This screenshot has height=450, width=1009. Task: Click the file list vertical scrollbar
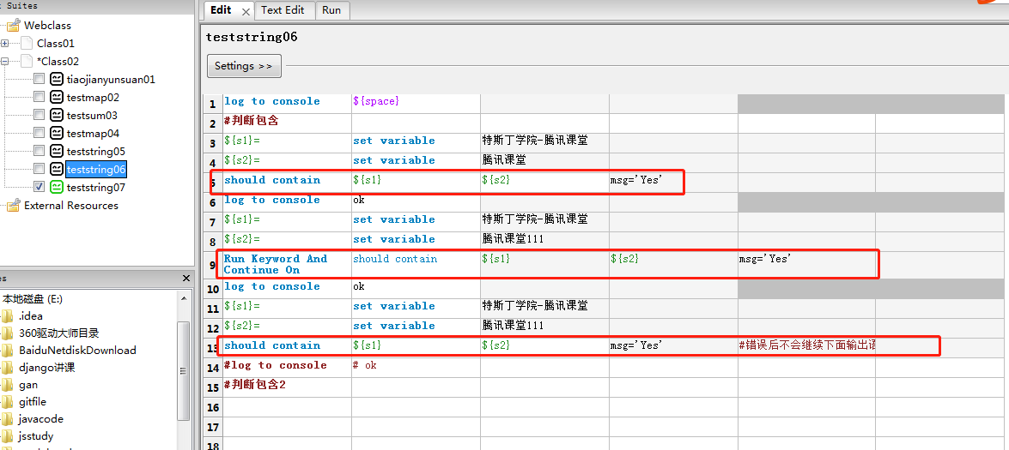(184, 372)
